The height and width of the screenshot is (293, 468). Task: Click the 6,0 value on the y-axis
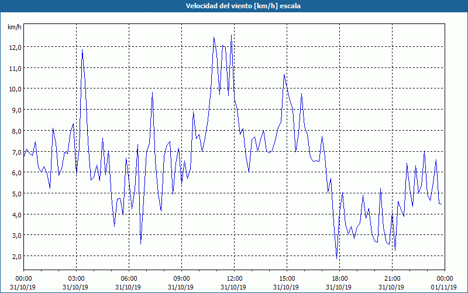[16, 172]
